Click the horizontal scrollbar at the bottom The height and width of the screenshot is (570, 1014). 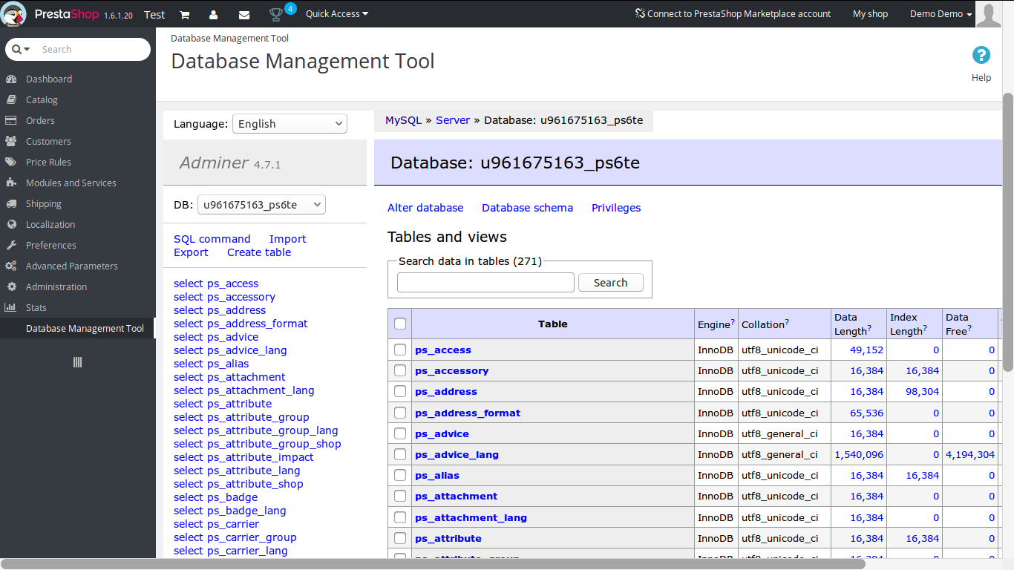(433, 564)
